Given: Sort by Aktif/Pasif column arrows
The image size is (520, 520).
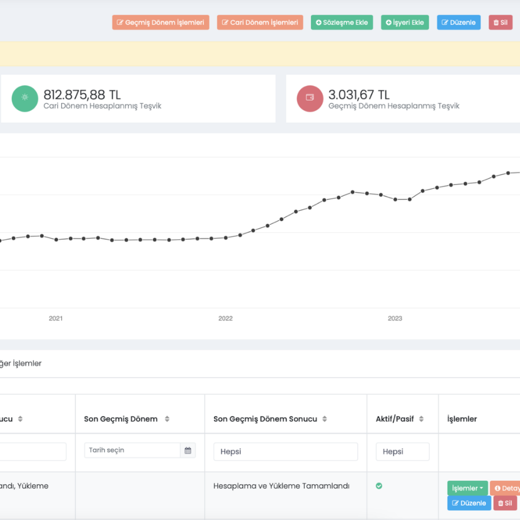Looking at the screenshot, I should 421,419.
